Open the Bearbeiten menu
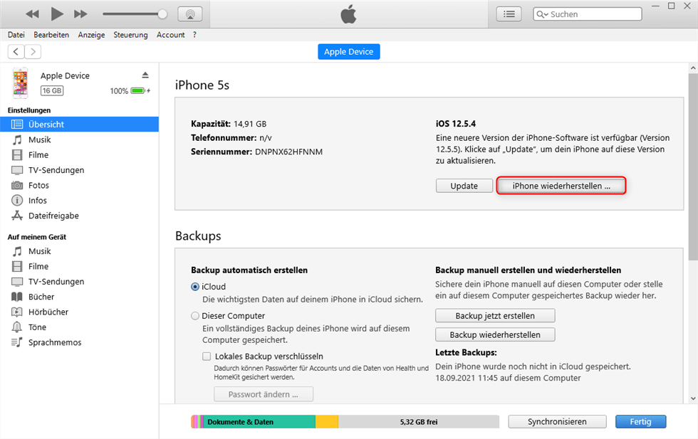The image size is (698, 439). pos(51,35)
